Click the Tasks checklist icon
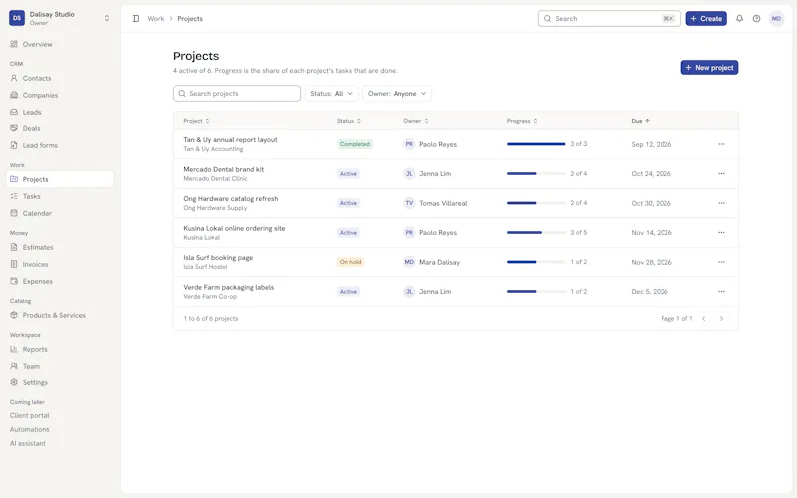The image size is (797, 498). 14,196
